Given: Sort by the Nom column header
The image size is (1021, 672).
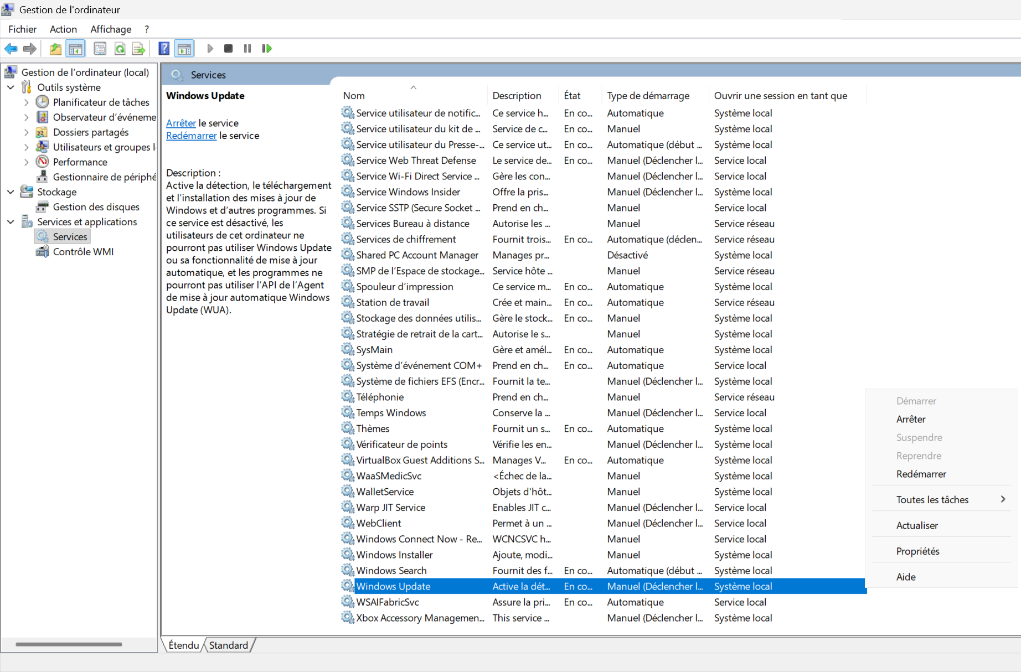Looking at the screenshot, I should tap(412, 95).
